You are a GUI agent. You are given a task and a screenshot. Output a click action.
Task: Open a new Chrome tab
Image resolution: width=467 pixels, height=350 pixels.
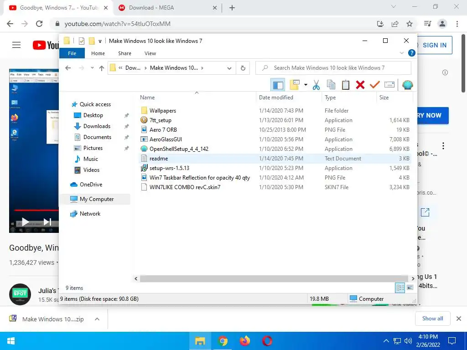pyautogui.click(x=232, y=8)
